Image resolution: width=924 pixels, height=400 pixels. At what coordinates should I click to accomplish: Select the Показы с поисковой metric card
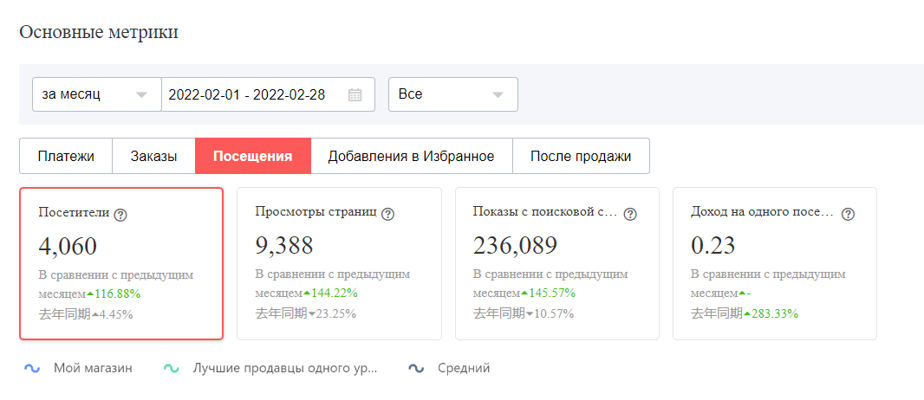click(557, 263)
